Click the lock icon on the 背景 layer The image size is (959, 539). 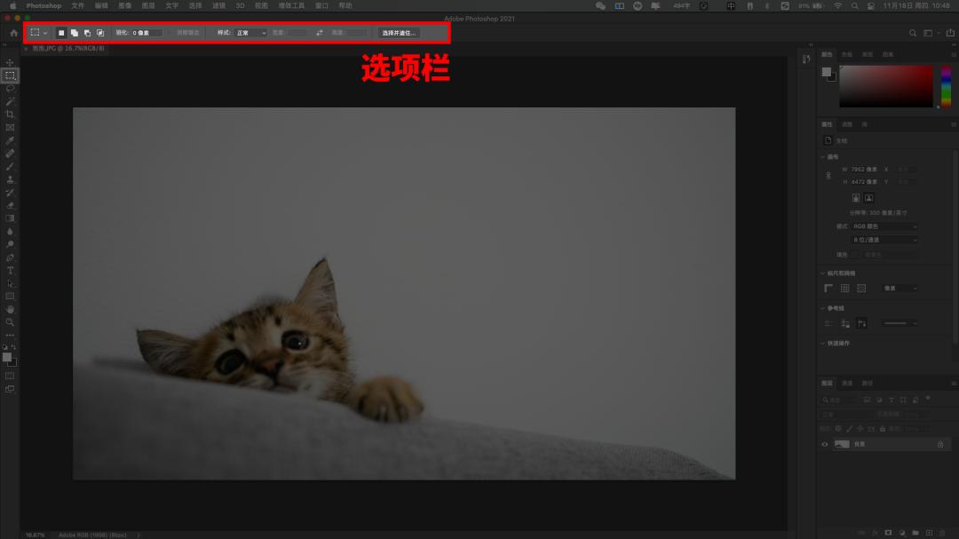click(x=940, y=444)
